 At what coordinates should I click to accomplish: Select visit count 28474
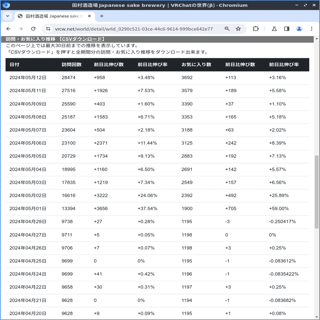click(69, 78)
